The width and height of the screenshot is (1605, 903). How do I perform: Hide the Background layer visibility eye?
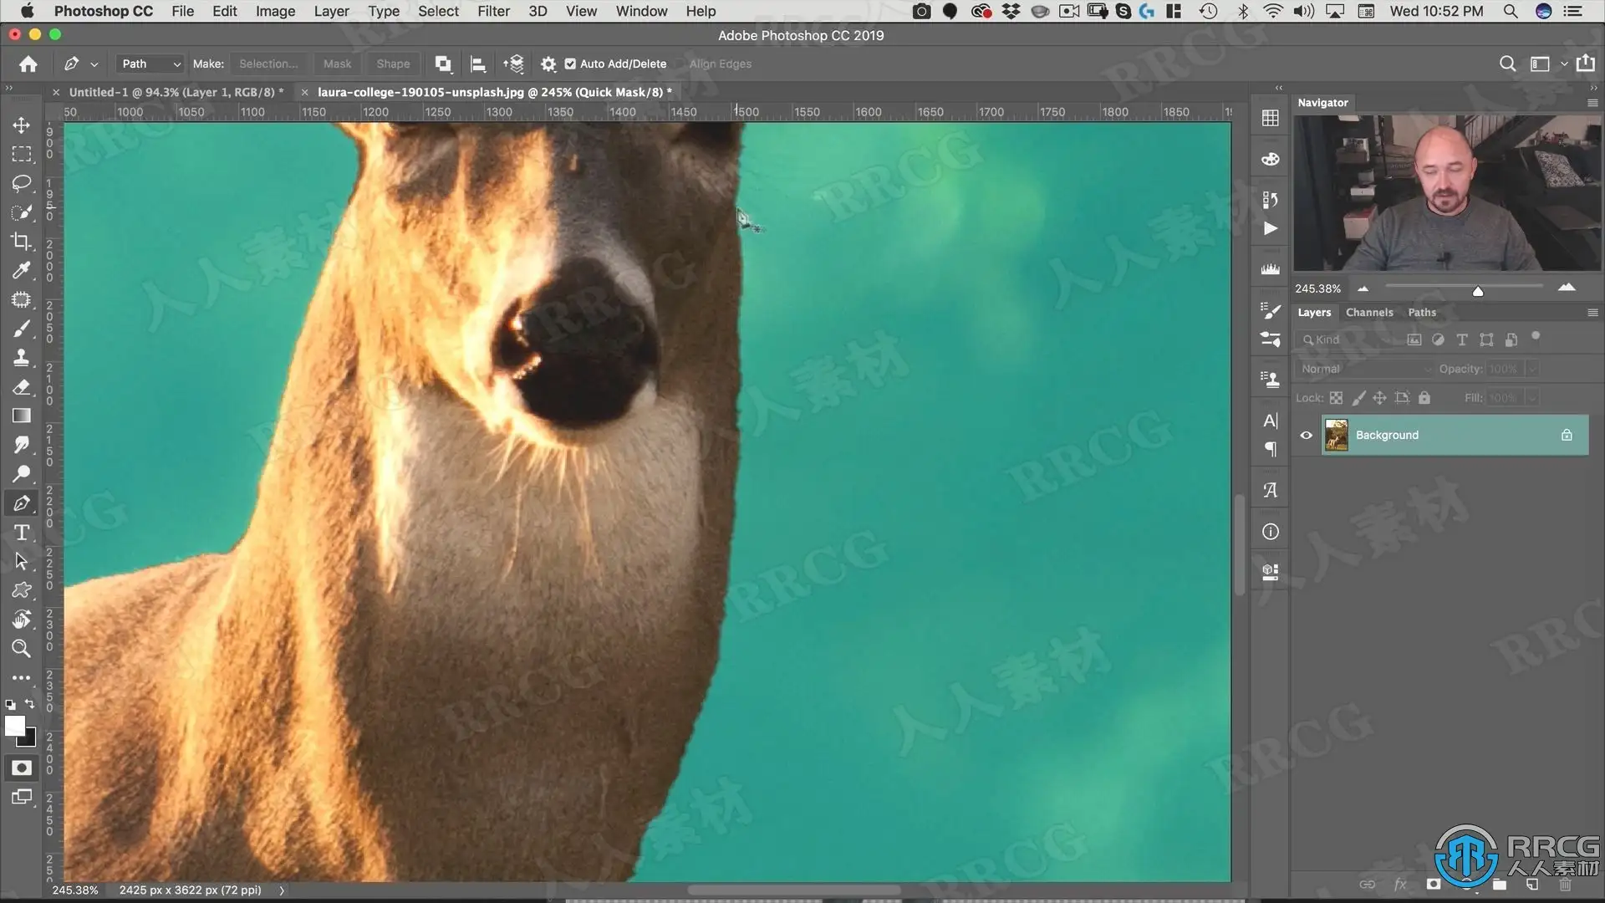tap(1306, 435)
